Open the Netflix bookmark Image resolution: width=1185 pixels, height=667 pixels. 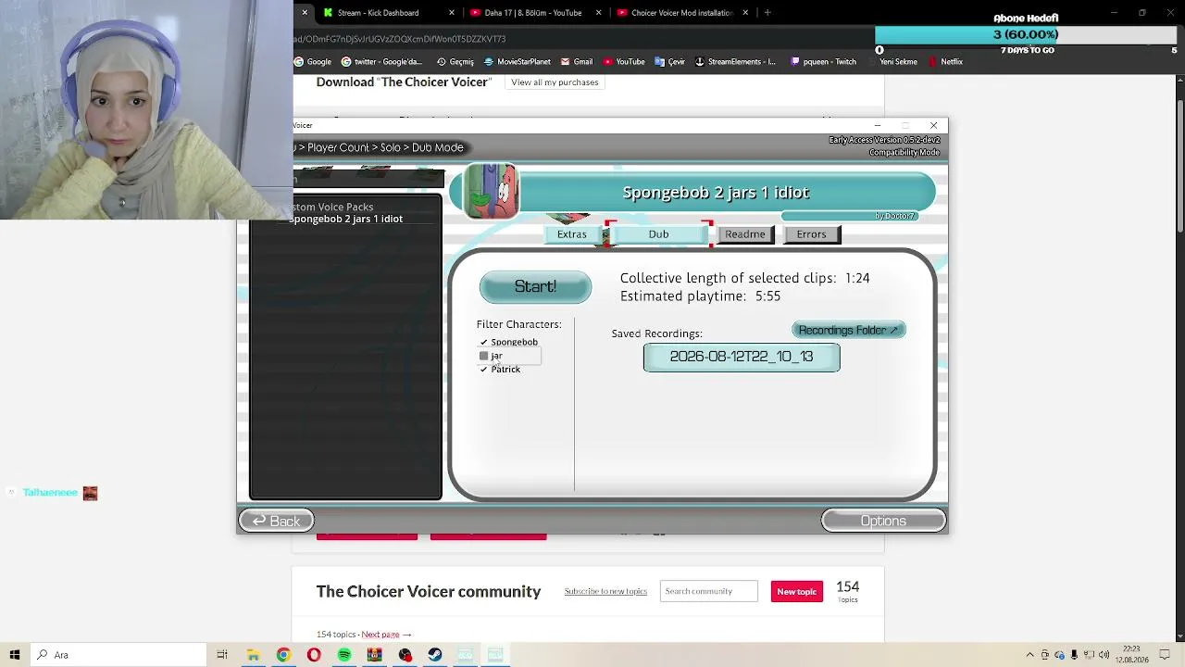[945, 62]
